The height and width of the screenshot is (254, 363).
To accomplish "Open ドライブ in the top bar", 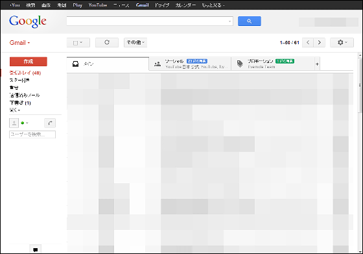I will pos(162,5).
